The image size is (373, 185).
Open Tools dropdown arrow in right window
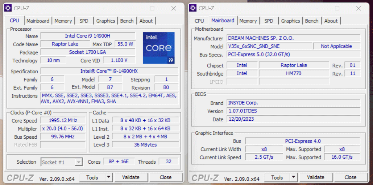coord(294,177)
